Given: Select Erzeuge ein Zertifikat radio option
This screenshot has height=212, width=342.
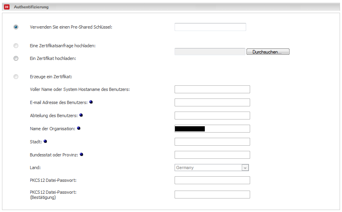Looking at the screenshot, I should pos(16,77).
